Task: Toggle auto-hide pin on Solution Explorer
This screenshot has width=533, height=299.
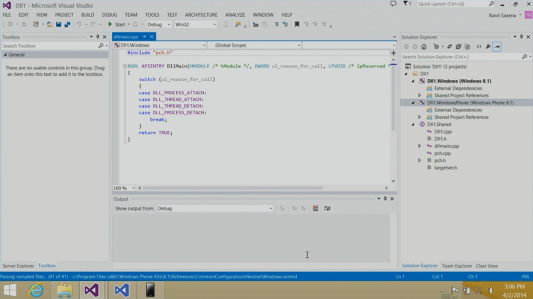Action: [522, 37]
